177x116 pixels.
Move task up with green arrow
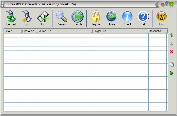pyautogui.click(x=172, y=35)
